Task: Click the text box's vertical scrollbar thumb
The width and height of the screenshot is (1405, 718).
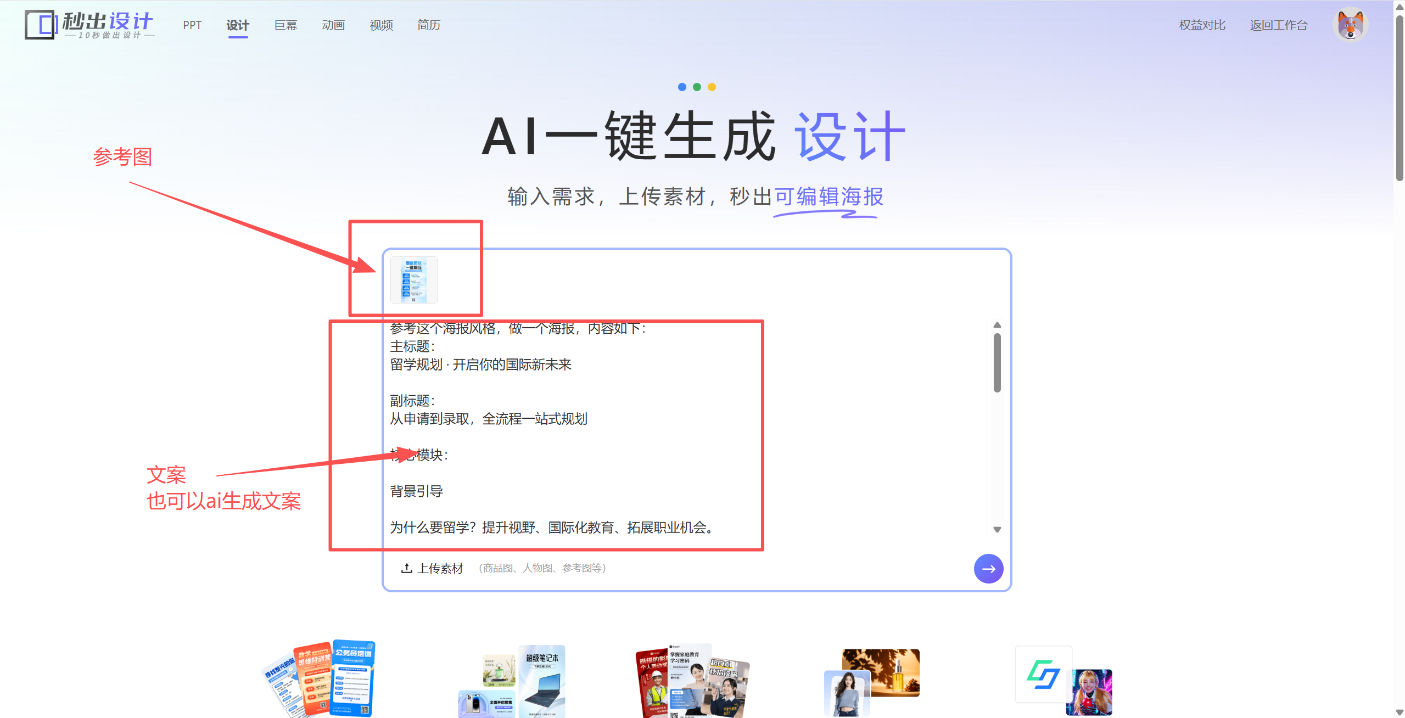Action: (997, 362)
